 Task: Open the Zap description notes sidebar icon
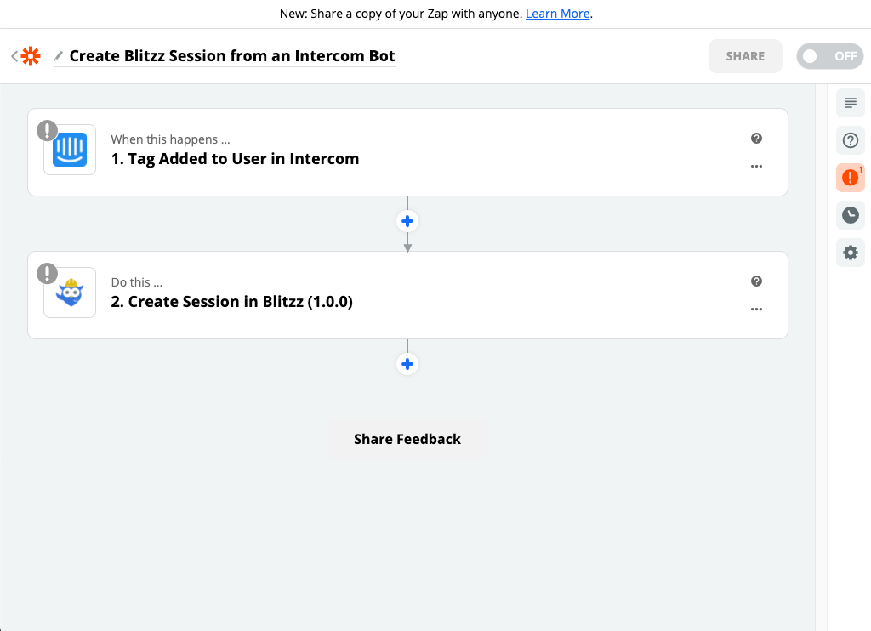850,103
